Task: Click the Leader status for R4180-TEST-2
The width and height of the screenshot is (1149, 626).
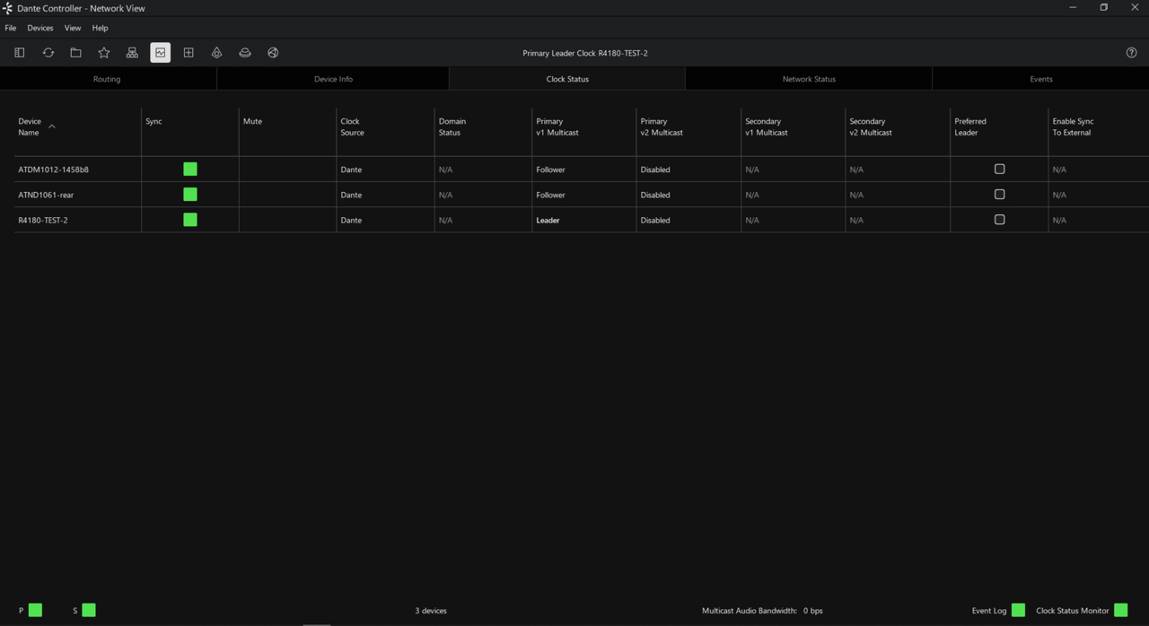Action: pyautogui.click(x=548, y=220)
